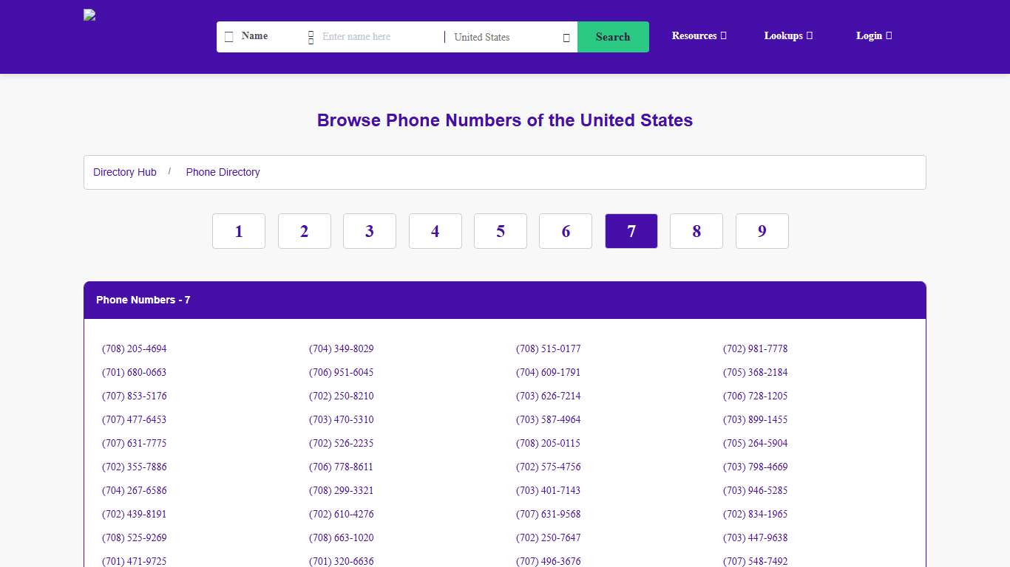The height and width of the screenshot is (567, 1010).
Task: Click the site logo in the top-left corner
Action: (89, 15)
